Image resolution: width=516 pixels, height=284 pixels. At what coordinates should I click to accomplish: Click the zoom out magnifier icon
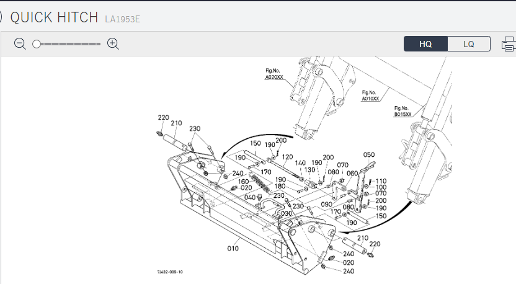[20, 44]
